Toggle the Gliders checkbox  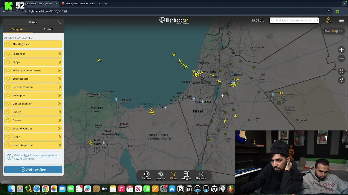click(8, 112)
